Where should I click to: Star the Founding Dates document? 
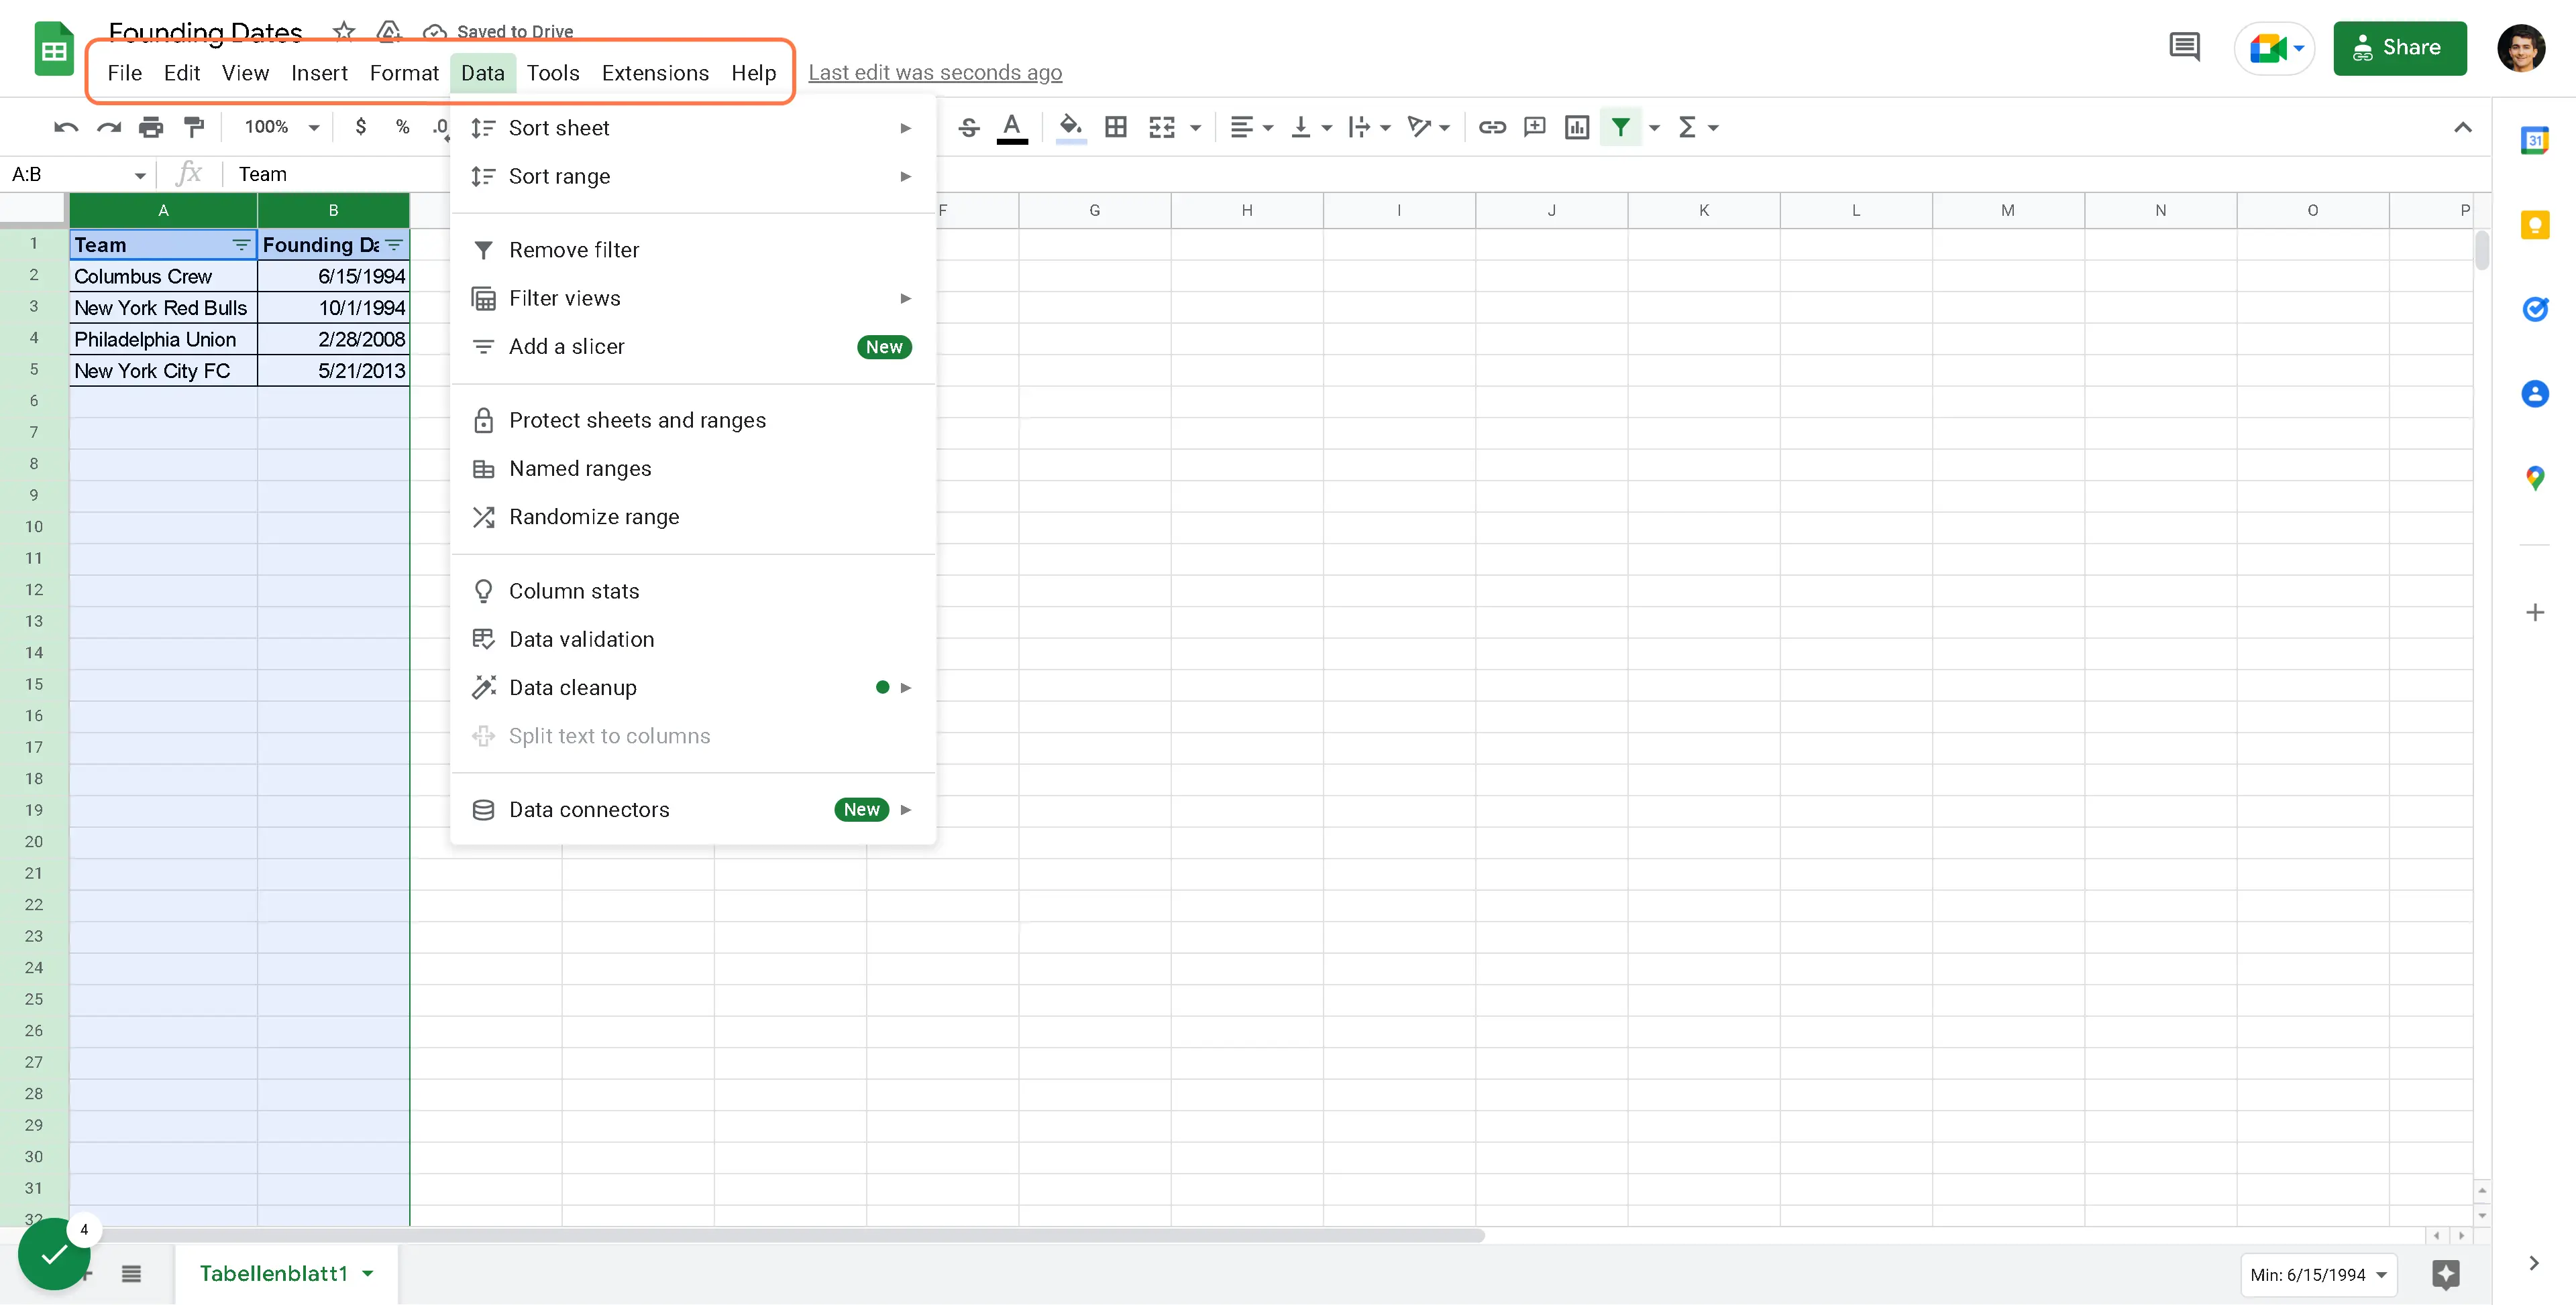[344, 31]
